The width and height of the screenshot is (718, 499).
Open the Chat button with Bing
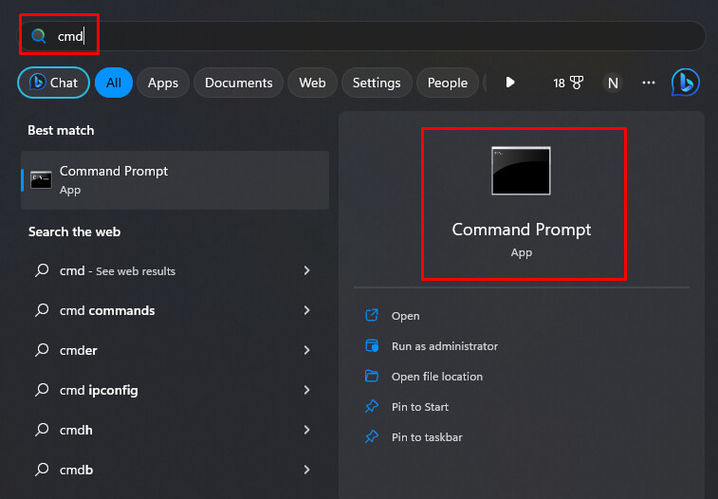(53, 83)
